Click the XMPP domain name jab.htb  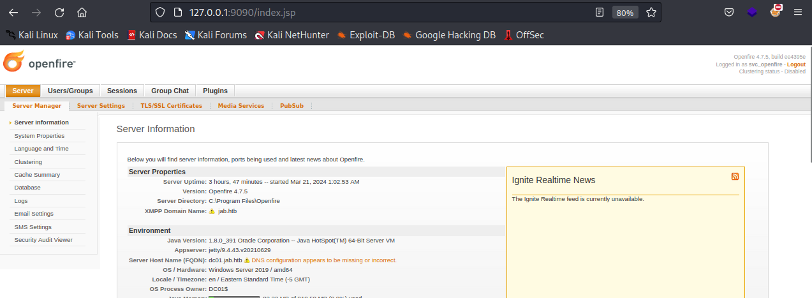227,211
